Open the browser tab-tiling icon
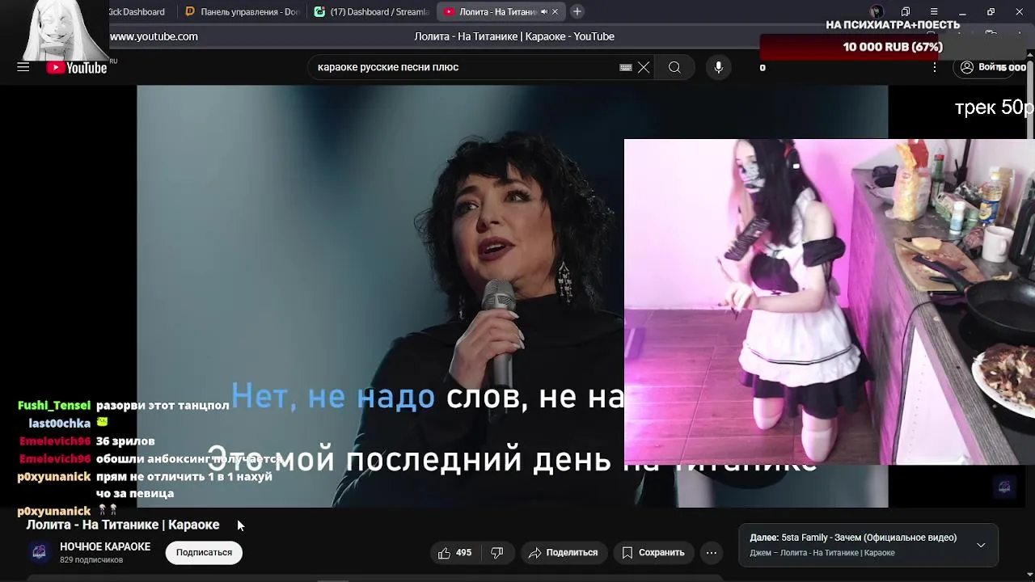This screenshot has height=582, width=1035. [906, 11]
